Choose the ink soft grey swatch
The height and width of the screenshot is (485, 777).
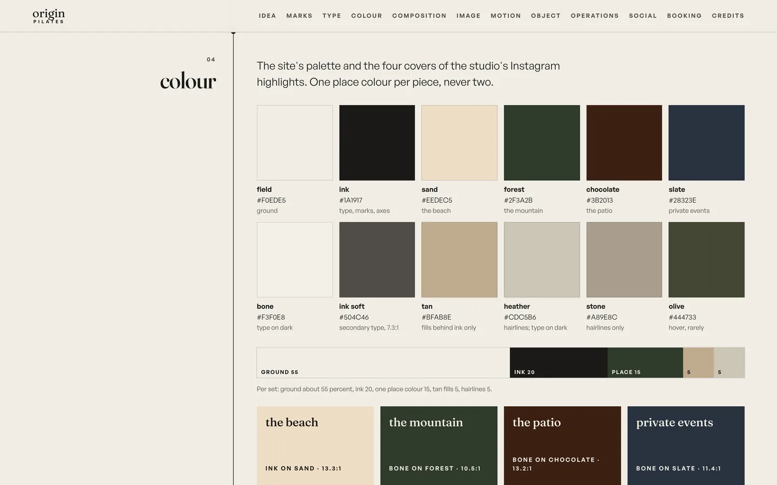pyautogui.click(x=377, y=260)
